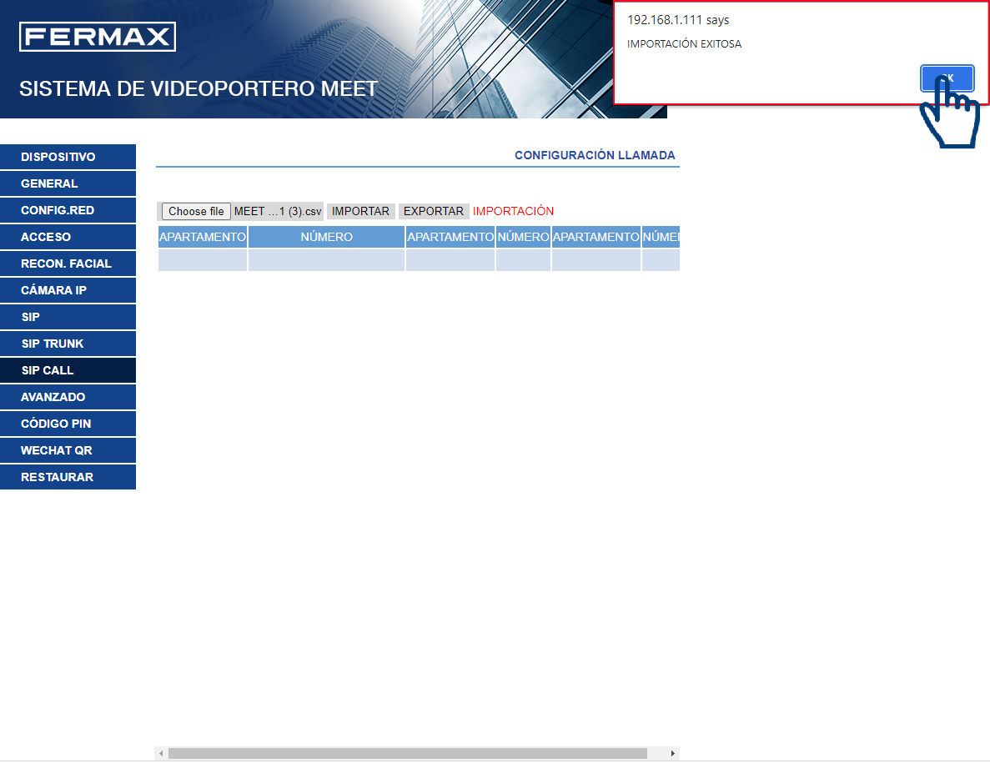Select the ACCESO menu item
990x763 pixels.
pos(68,237)
